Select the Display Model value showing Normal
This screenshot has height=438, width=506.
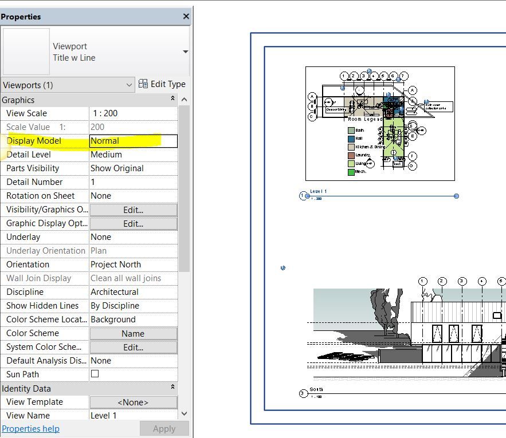(133, 140)
